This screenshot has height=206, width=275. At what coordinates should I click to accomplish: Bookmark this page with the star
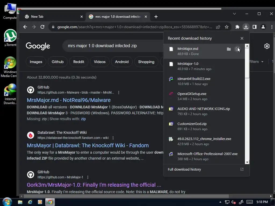(x=227, y=27)
